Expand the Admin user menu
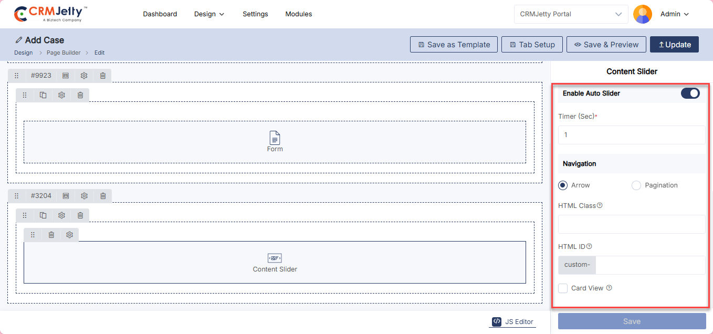 pos(674,14)
